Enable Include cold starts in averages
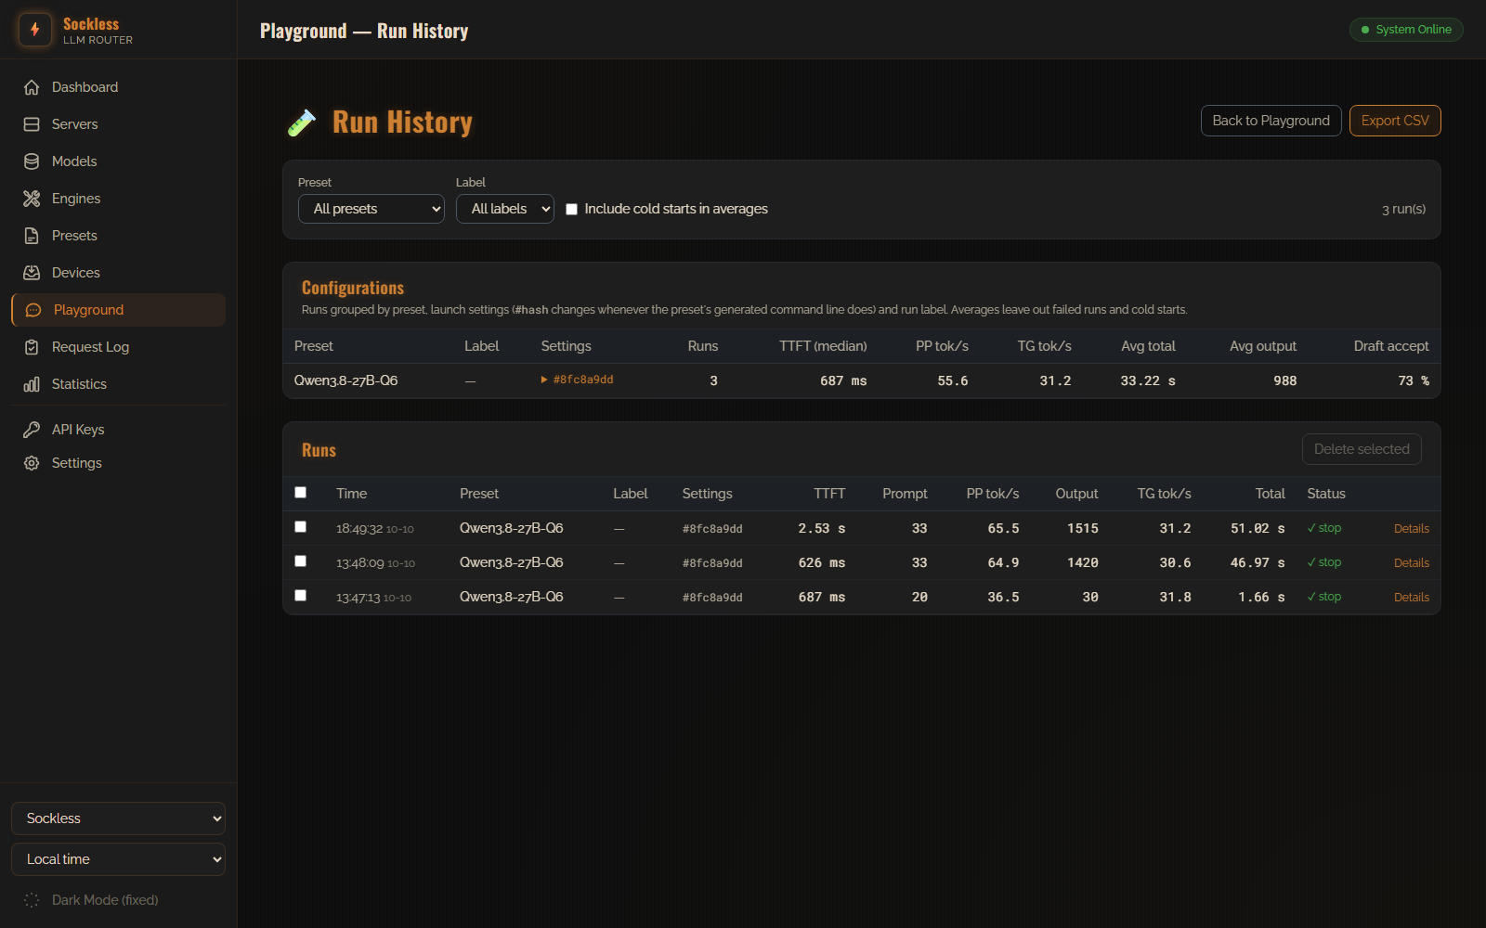The height and width of the screenshot is (928, 1486). [572, 210]
